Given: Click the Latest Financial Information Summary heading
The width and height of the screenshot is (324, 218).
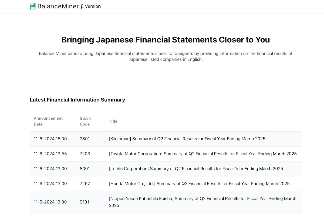Looking at the screenshot, I should [77, 100].
